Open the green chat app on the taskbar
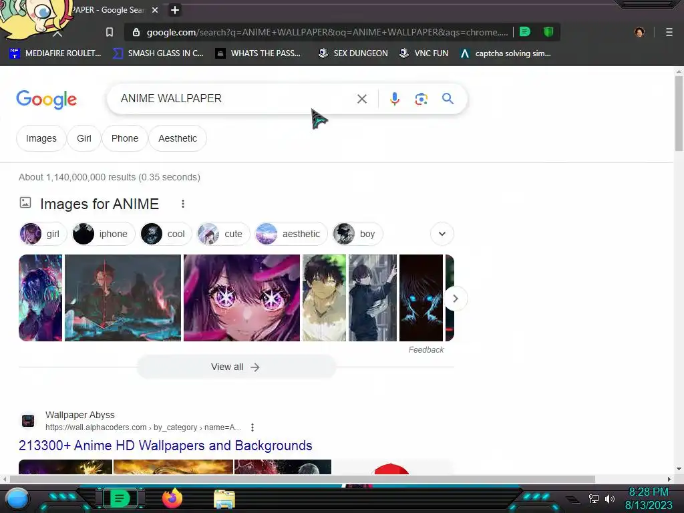Image resolution: width=684 pixels, height=513 pixels. point(119,498)
